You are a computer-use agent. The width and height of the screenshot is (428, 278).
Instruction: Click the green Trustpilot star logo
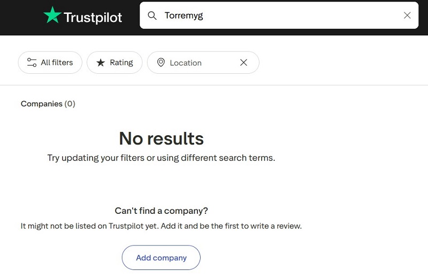[52, 16]
